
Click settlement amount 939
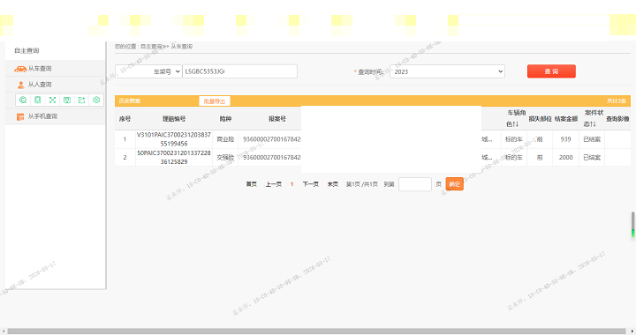click(566, 139)
